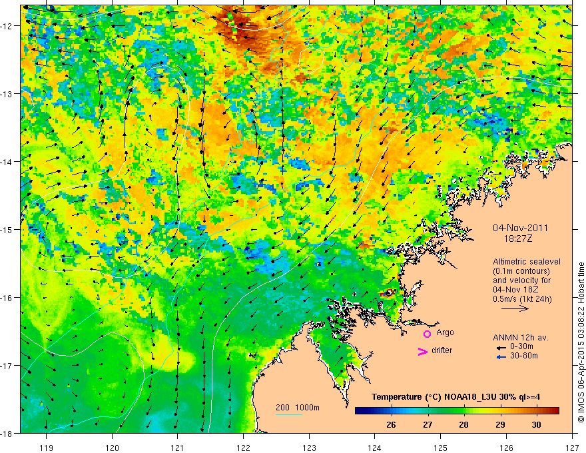Click the '30-80m' depth label
586x453 pixels.
524,356
